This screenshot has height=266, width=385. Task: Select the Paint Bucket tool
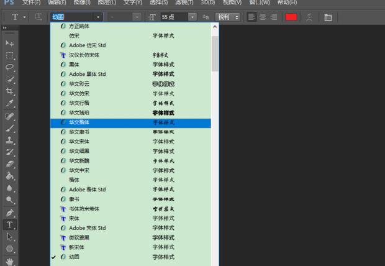tap(9, 176)
